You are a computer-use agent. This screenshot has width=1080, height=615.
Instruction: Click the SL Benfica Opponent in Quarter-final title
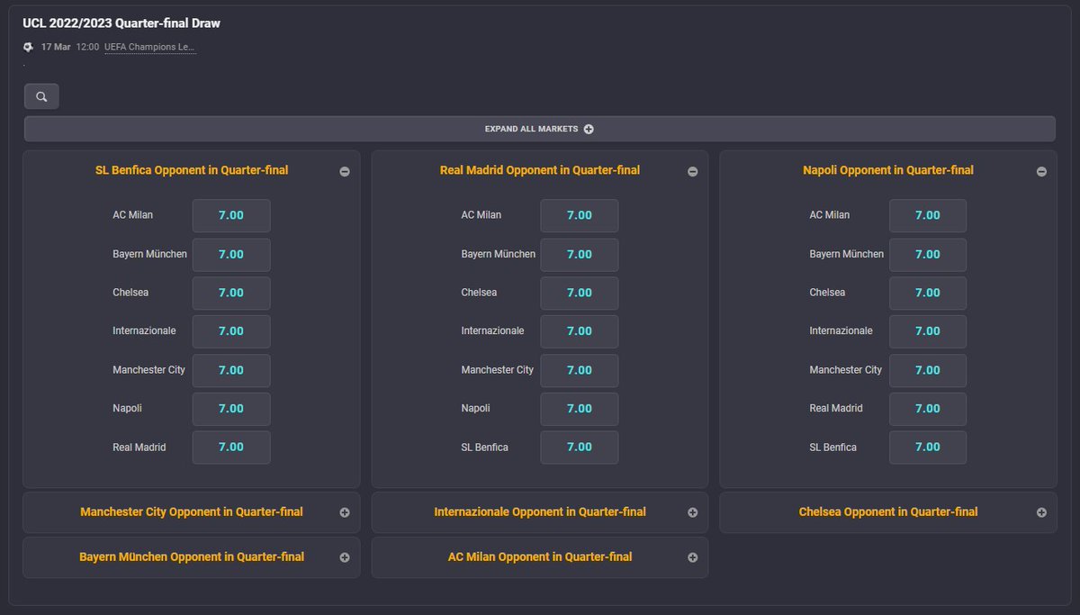pos(192,170)
